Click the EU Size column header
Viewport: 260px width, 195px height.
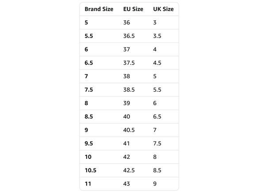133,9
